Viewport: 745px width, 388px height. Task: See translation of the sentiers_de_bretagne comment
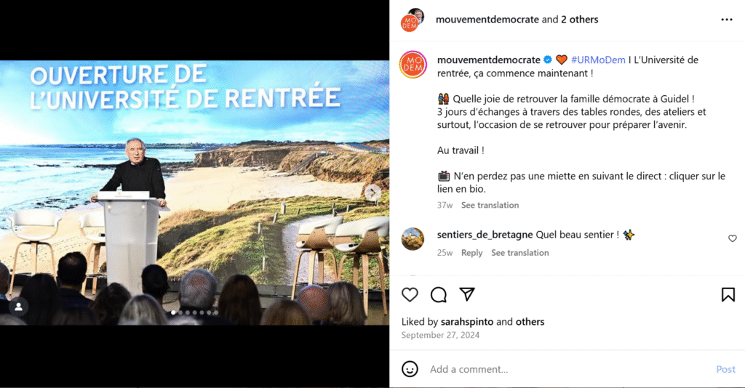click(x=519, y=253)
